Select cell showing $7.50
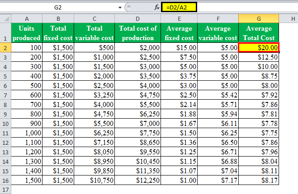The height and width of the screenshot is (194, 298). pyautogui.click(x=179, y=57)
